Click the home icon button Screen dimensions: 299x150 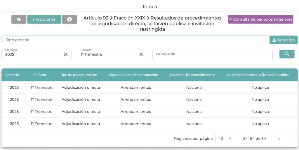[x=19, y=19]
